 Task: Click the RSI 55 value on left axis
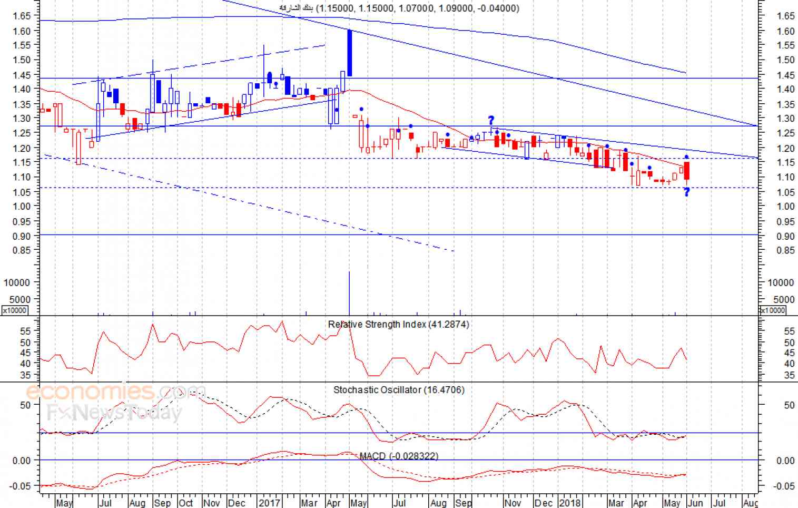click(x=25, y=331)
